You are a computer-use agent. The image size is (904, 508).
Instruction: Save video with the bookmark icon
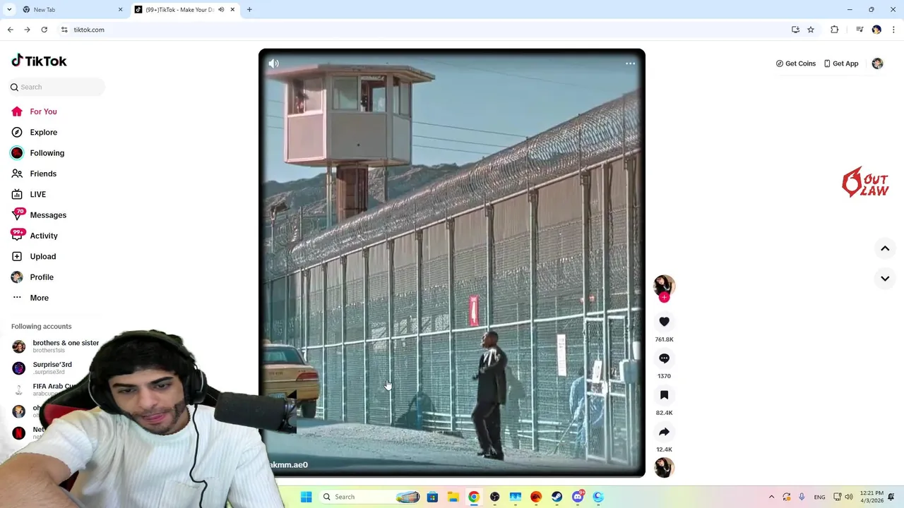coord(664,395)
